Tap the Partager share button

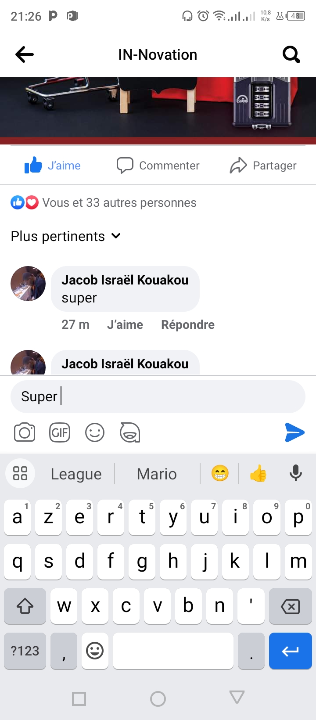pos(263,166)
